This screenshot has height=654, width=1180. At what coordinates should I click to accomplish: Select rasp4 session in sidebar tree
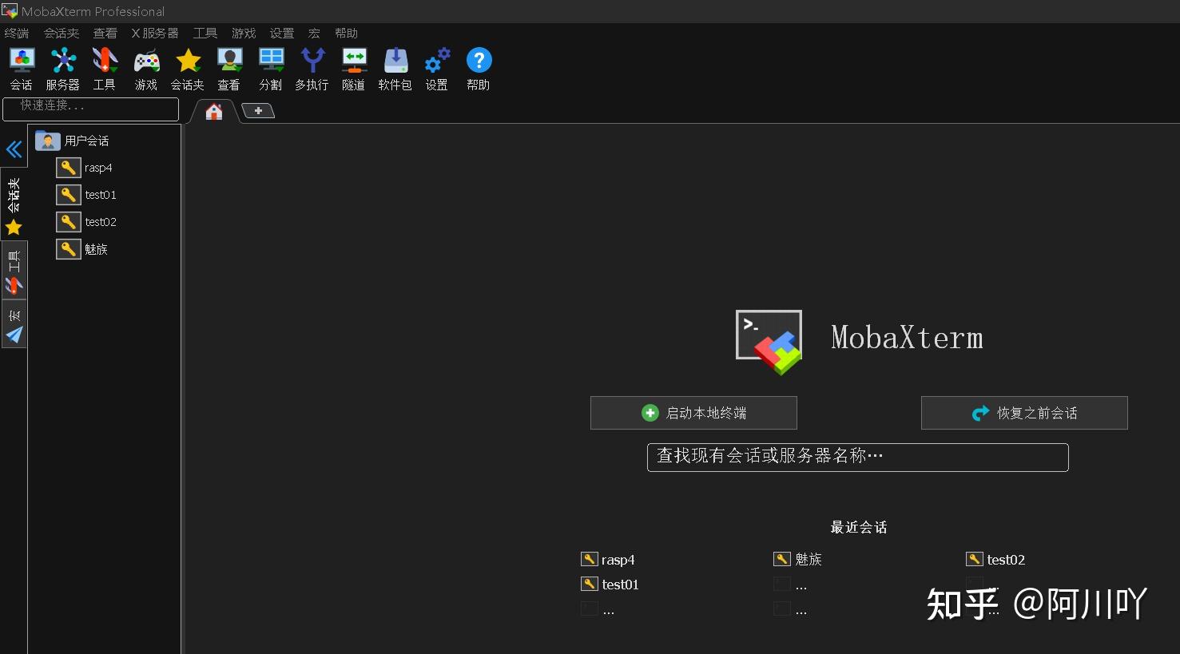coord(85,168)
